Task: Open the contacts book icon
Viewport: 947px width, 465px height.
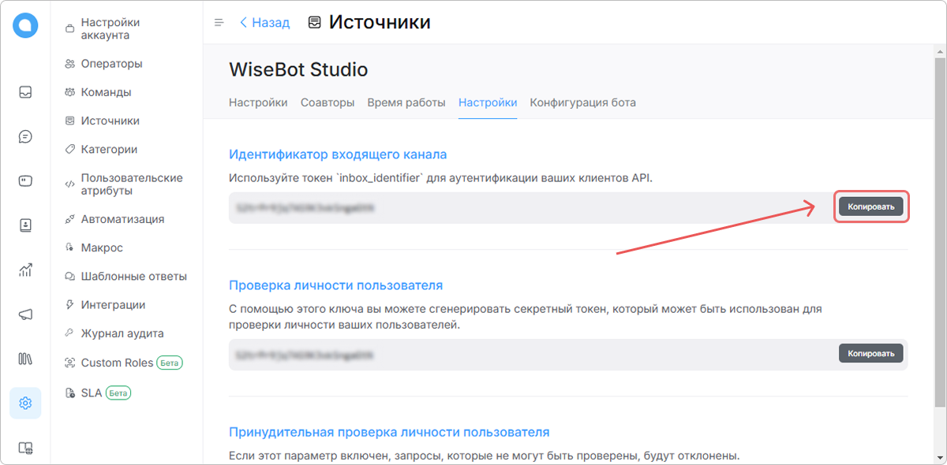Action: point(25,225)
